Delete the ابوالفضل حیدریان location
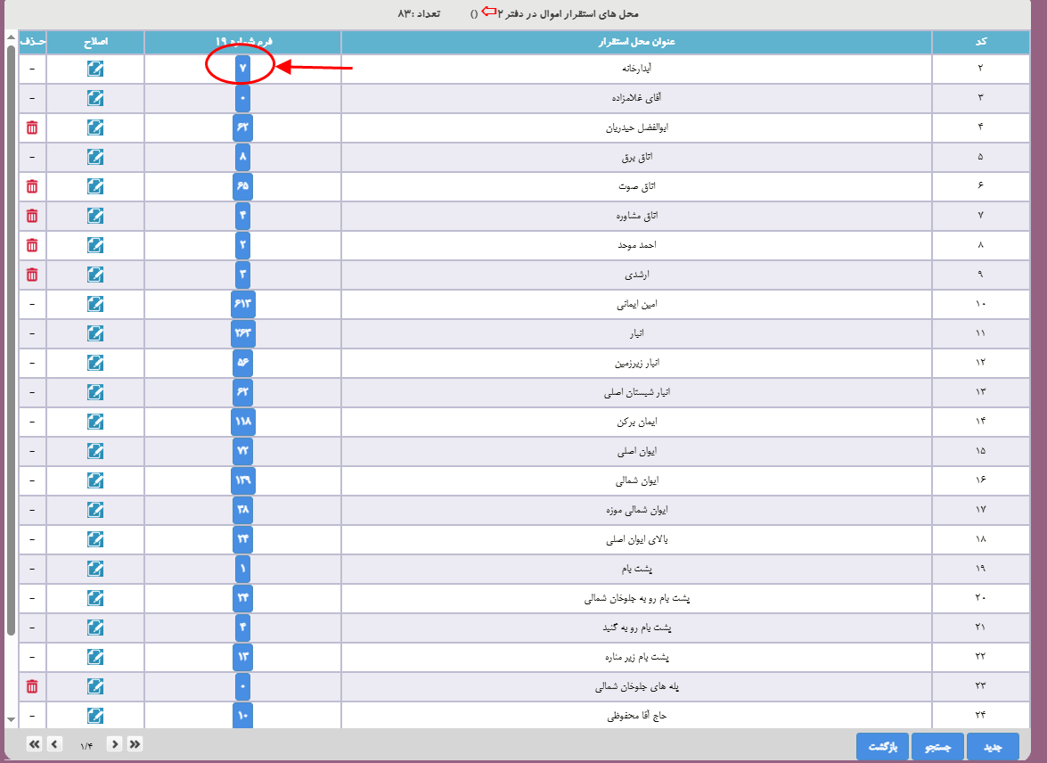The width and height of the screenshot is (1047, 763). tap(32, 127)
